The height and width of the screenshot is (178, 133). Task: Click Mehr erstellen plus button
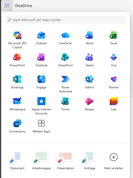tap(113, 157)
